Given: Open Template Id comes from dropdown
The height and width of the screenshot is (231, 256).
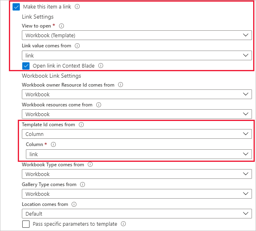Looking at the screenshot, I should (x=137, y=134).
